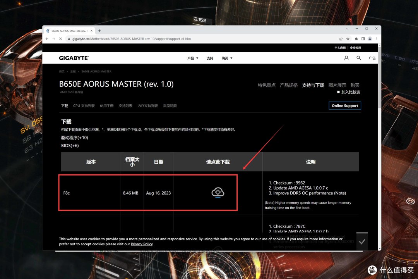Image resolution: width=418 pixels, height=279 pixels.
Task: Go to 首页 in the breadcrumb
Action: click(x=62, y=72)
